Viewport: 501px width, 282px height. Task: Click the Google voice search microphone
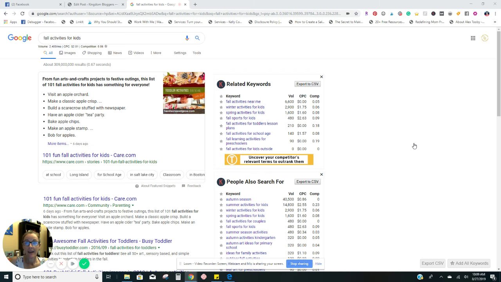tap(187, 38)
